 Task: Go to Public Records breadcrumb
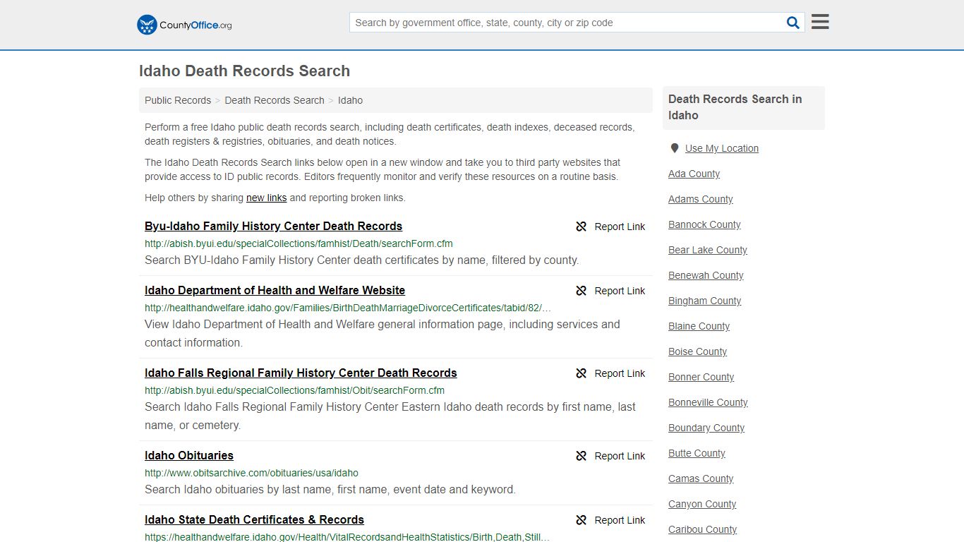pyautogui.click(x=178, y=100)
